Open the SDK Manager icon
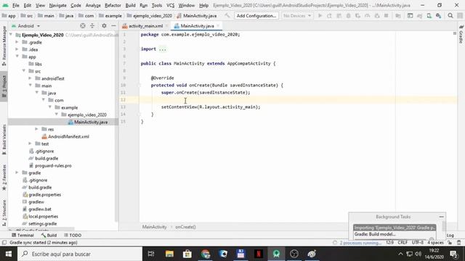This screenshot has width=465, height=261. coord(438,16)
